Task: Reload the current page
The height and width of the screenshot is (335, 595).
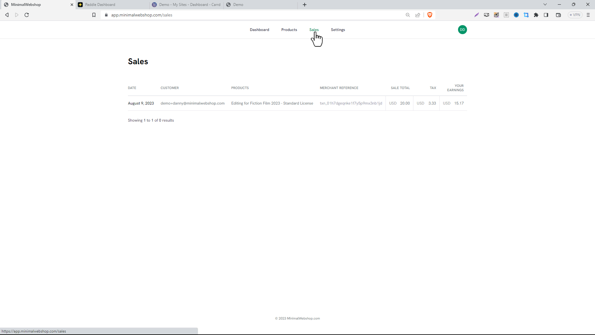Action: pyautogui.click(x=27, y=15)
